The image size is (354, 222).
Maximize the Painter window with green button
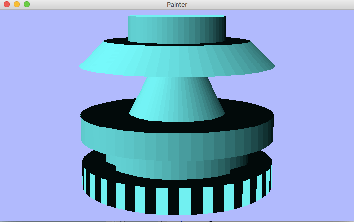click(27, 4)
